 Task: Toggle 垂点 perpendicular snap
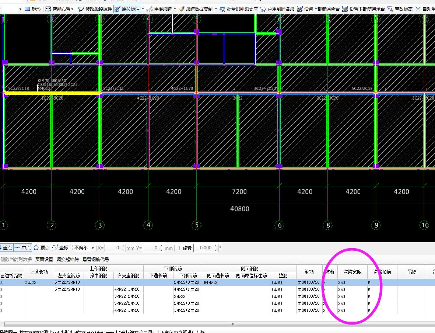(x=6, y=247)
